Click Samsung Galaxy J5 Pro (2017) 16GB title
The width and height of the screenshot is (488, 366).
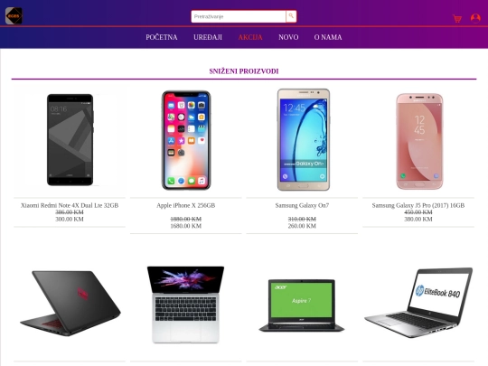(418, 205)
